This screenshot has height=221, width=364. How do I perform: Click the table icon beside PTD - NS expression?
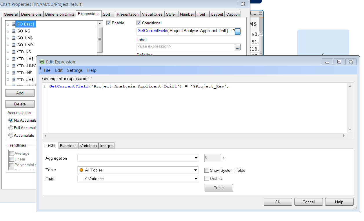click(x=14, y=73)
